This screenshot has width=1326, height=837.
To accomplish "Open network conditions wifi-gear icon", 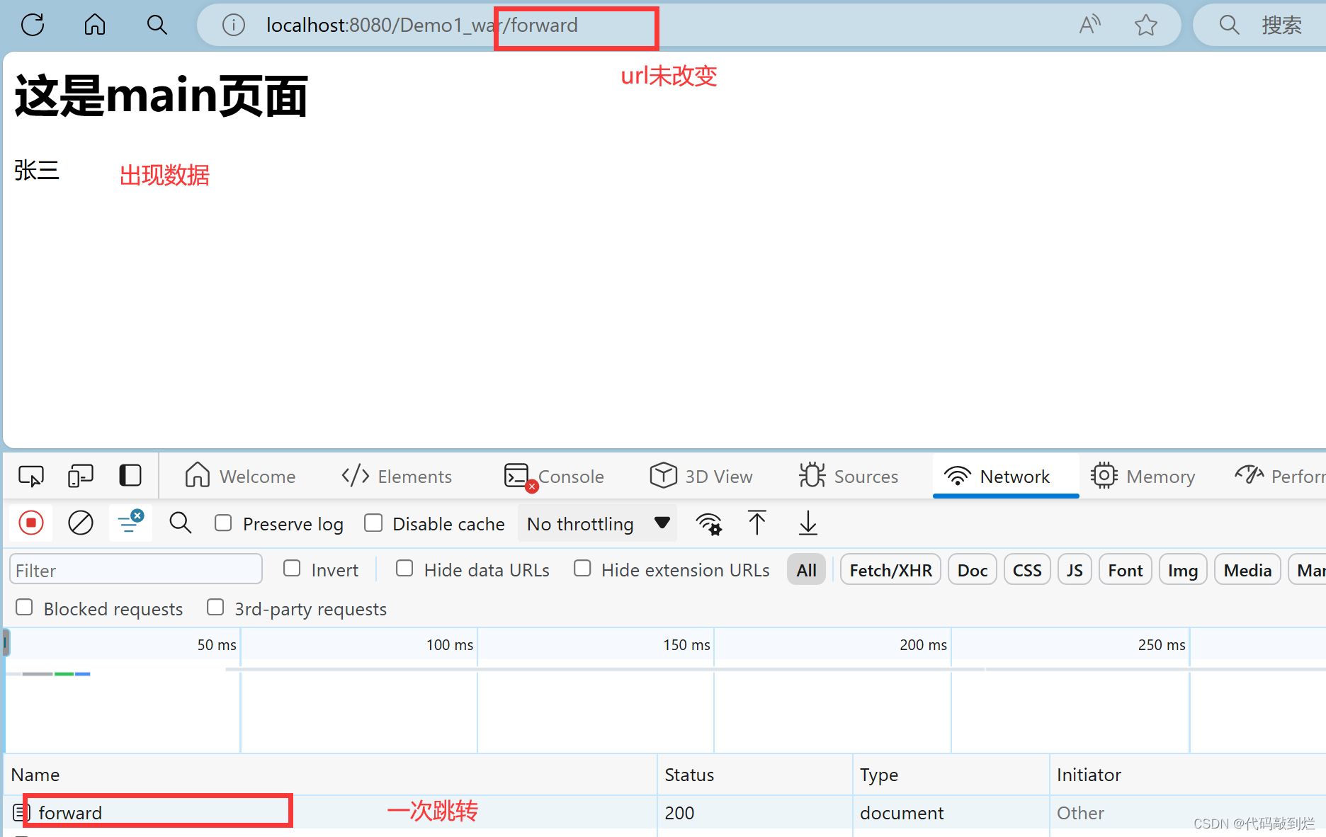I will tap(708, 524).
